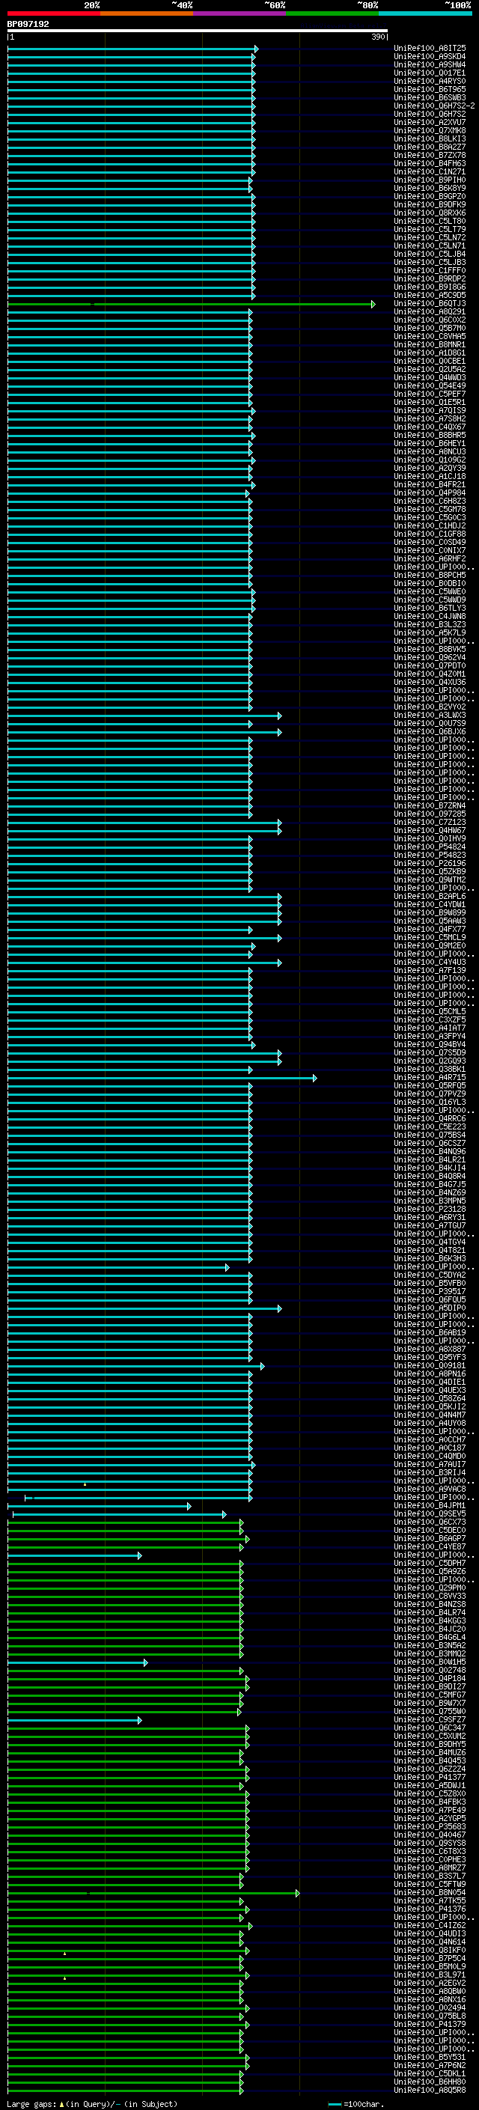Click the white query sequence bar
The width and height of the screenshot is (479, 2110).
click(x=198, y=31)
